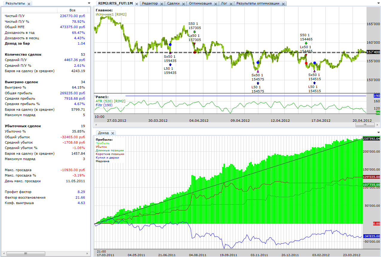The image size is (381, 257).
Task: Close the Лог tab
Action: tap(231, 4)
